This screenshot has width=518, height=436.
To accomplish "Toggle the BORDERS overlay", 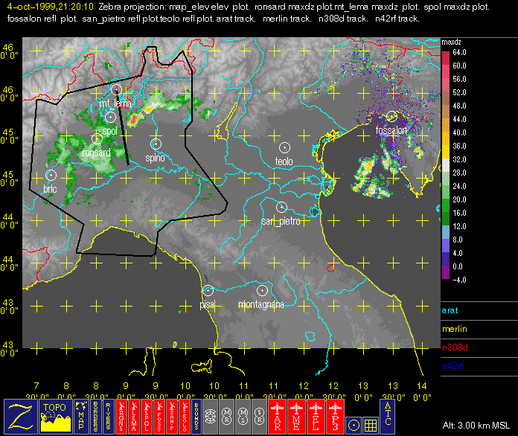I will point(96,416).
